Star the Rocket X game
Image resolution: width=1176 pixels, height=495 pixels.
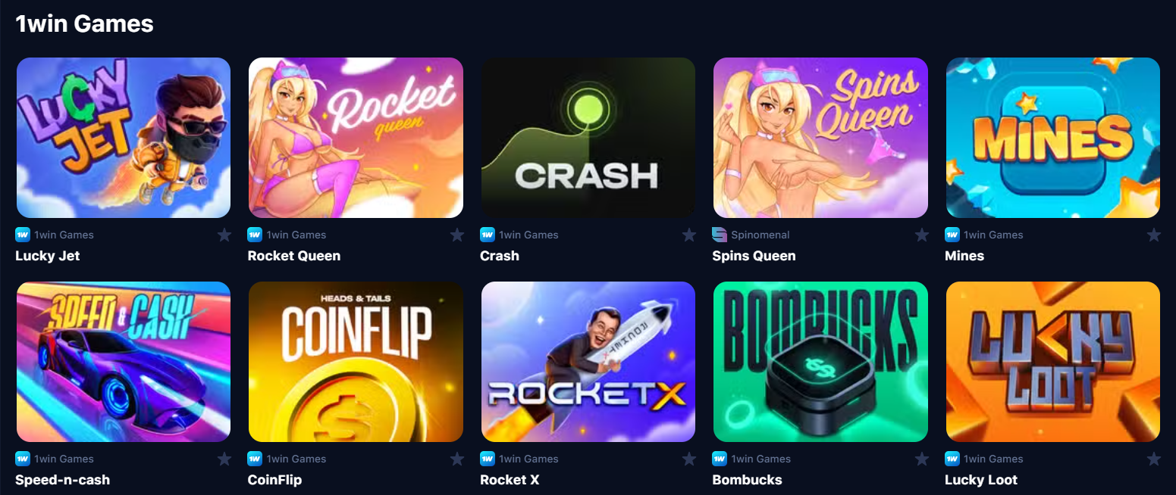(x=689, y=459)
